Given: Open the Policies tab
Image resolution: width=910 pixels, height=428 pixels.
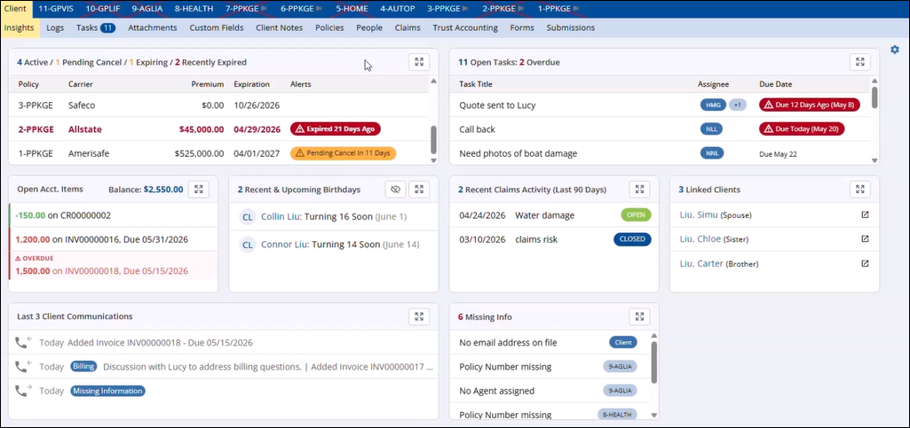Looking at the screenshot, I should [329, 27].
